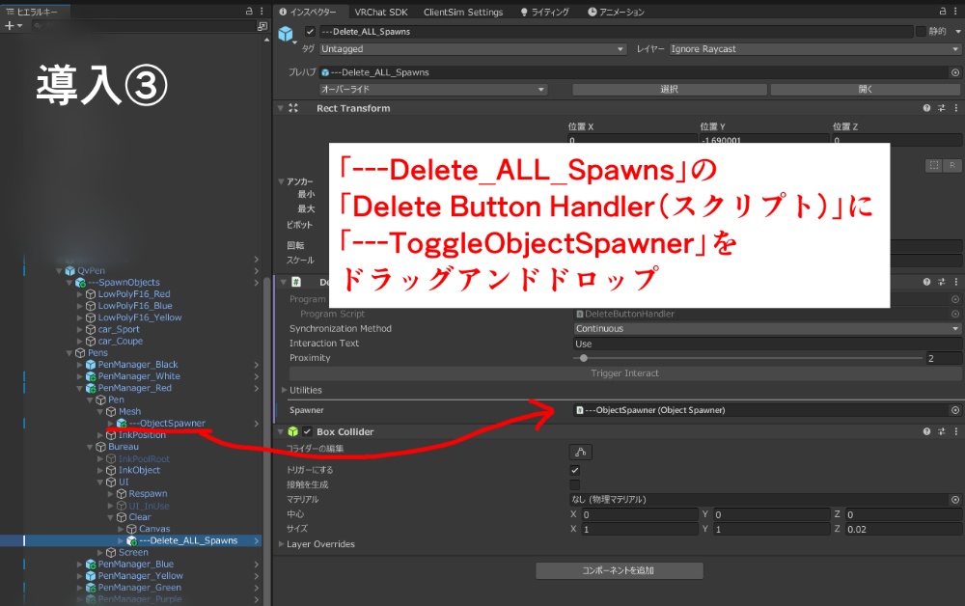Expand the PenManager_Black hierarchy item
This screenshot has height=606, width=965.
click(x=79, y=365)
